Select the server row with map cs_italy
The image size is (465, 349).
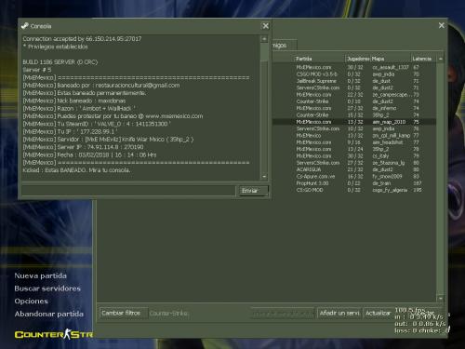[x=354, y=156]
